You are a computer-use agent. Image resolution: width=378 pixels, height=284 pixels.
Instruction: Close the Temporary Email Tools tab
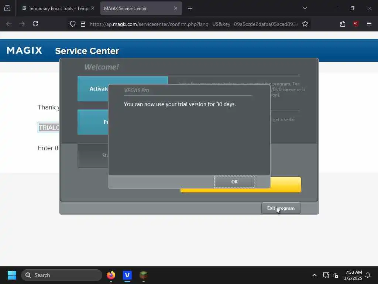[x=93, y=9]
